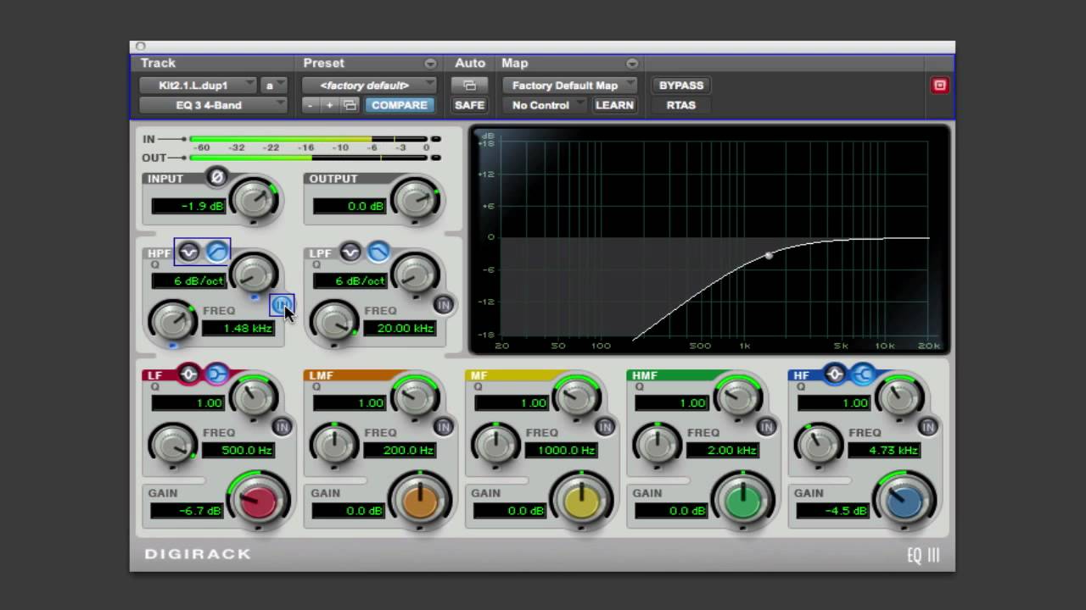Screen dimensions: 1086x610
Task: Open the insert position 'a' selector
Action: pos(275,86)
